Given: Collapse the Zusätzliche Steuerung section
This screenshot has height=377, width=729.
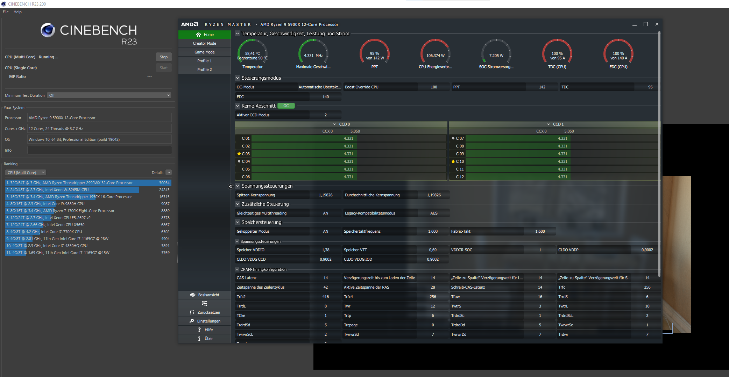Looking at the screenshot, I should (x=238, y=204).
